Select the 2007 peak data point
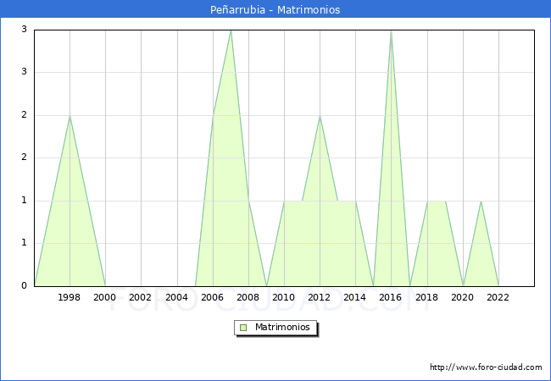Image resolution: width=551 pixels, height=381 pixels. click(231, 30)
